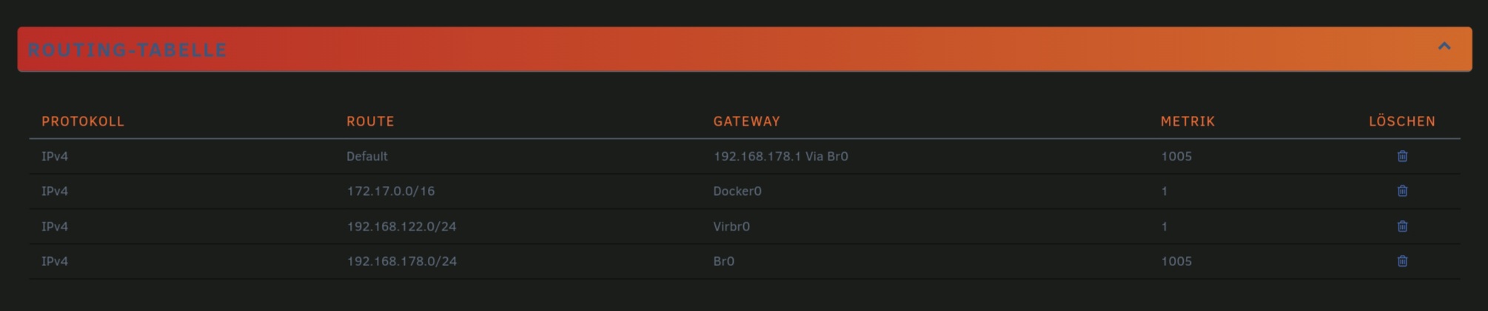Select the Protokoll column header

(x=83, y=121)
